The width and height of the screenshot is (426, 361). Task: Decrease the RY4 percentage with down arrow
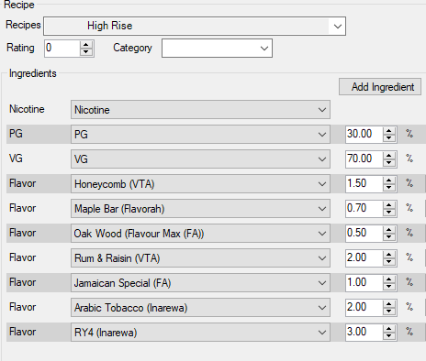click(x=389, y=336)
